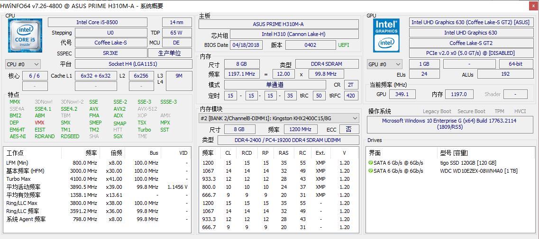Click the Intel Core i5 processor logo
This screenshot has height=239, width=539.
click(25, 35)
